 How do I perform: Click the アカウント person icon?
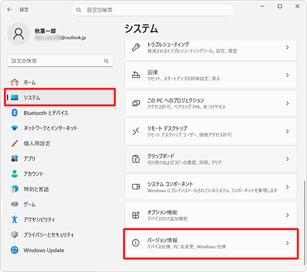tap(15, 173)
